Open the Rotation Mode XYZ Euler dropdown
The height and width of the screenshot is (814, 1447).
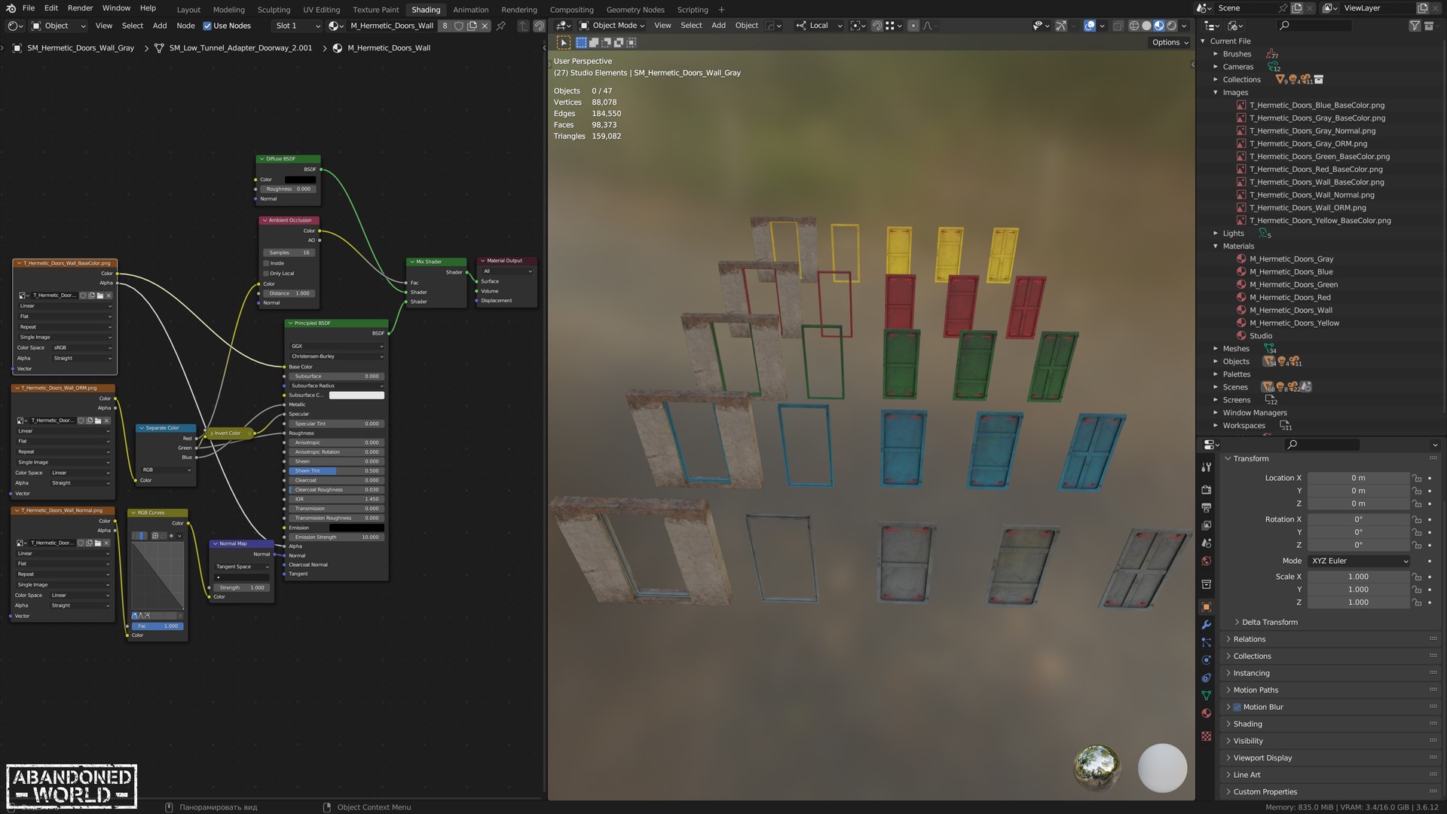(1359, 561)
